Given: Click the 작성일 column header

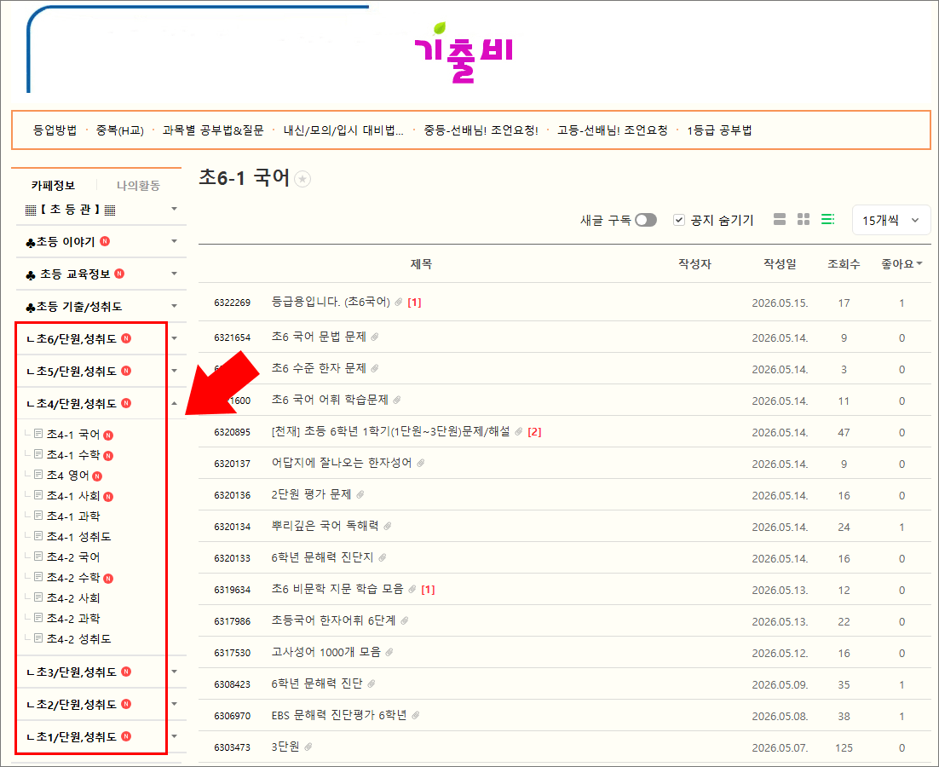Looking at the screenshot, I should [780, 264].
